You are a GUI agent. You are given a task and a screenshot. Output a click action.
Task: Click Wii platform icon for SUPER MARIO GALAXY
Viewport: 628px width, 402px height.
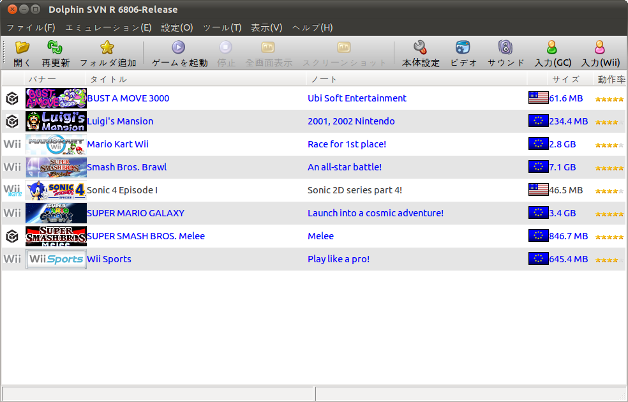(x=12, y=213)
